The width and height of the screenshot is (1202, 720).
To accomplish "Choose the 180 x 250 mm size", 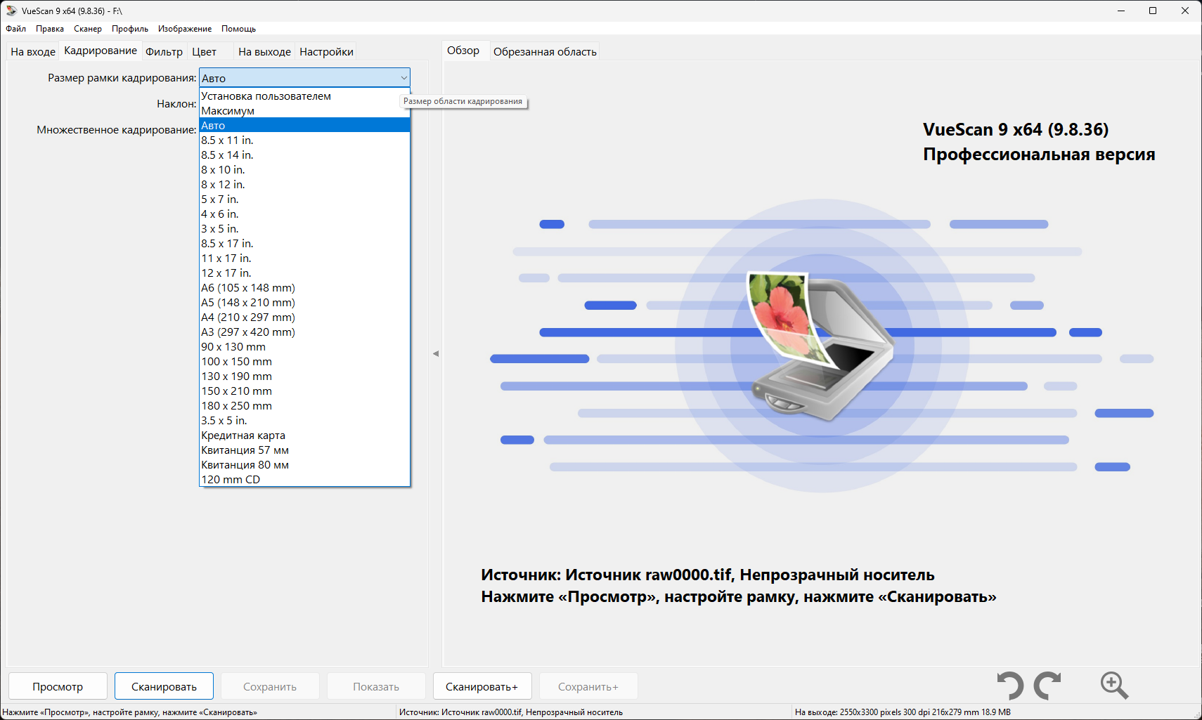I will 304,405.
